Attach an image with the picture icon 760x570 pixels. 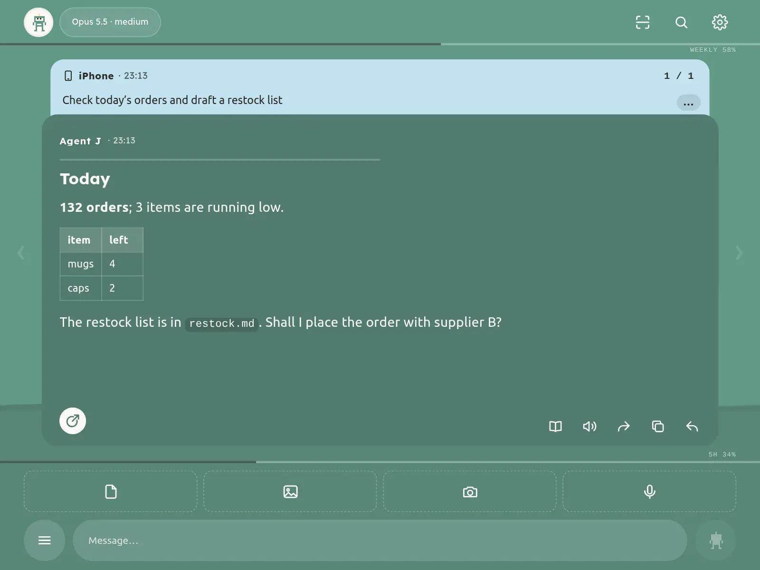point(290,492)
